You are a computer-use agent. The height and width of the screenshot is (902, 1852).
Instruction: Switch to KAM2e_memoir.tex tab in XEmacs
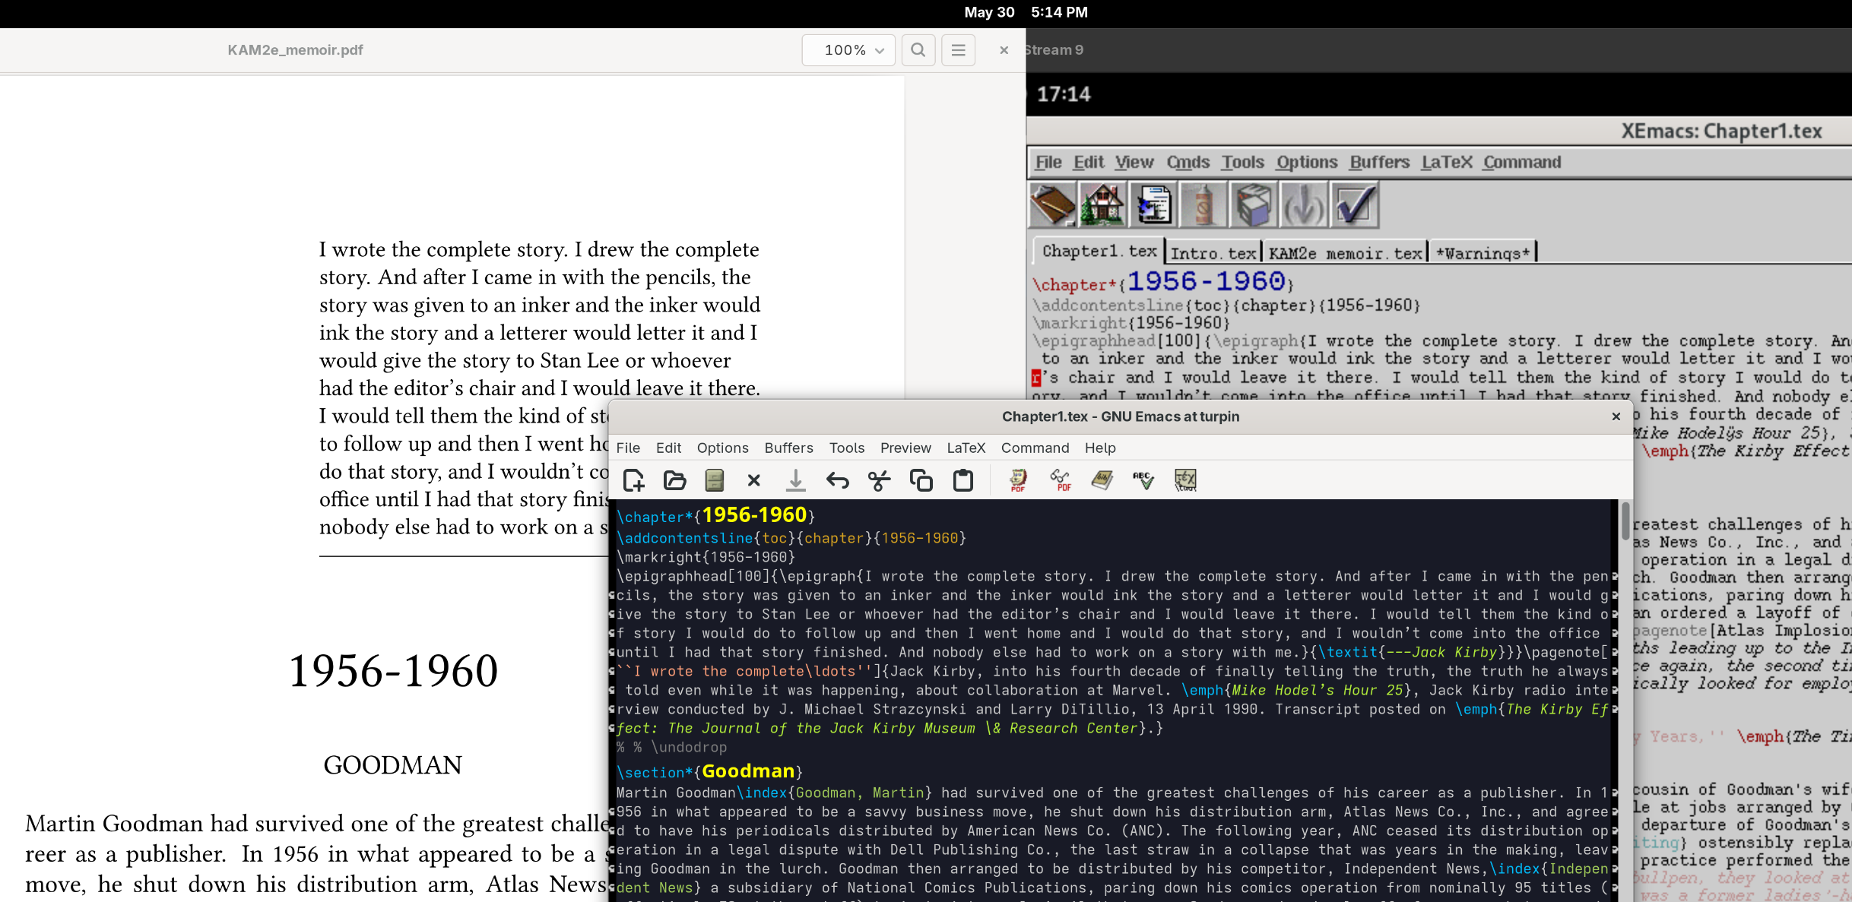point(1345,253)
